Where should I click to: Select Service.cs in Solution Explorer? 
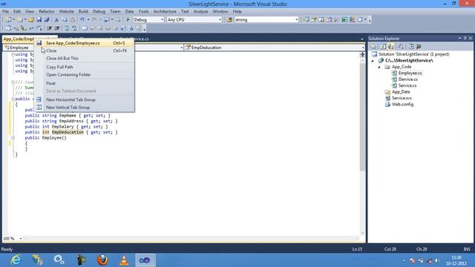[407, 86]
